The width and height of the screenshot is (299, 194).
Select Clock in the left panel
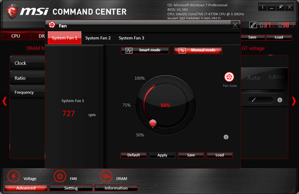pos(28,63)
